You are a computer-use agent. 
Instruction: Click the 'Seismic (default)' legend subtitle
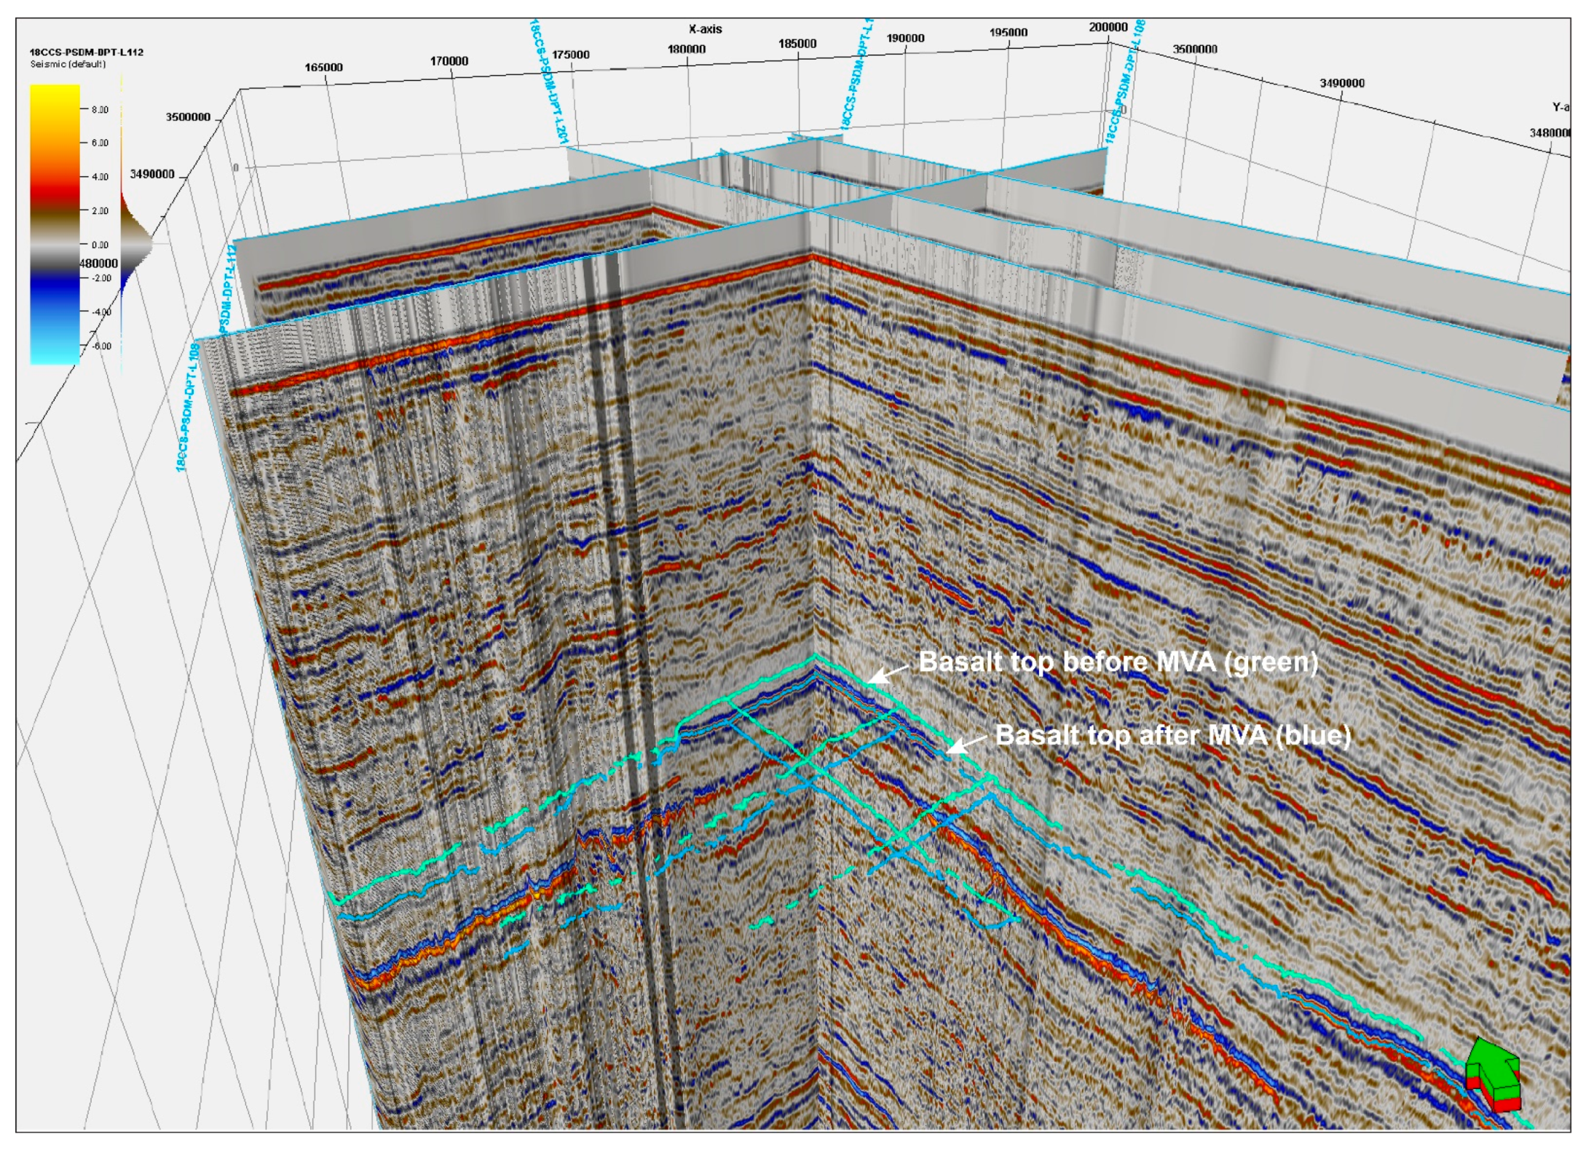pos(68,64)
